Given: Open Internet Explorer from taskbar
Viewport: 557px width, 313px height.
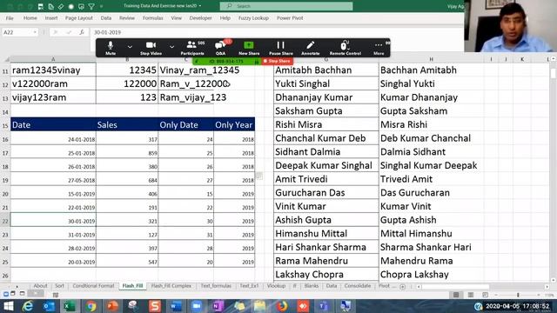Looking at the screenshot, I should pos(28,306).
